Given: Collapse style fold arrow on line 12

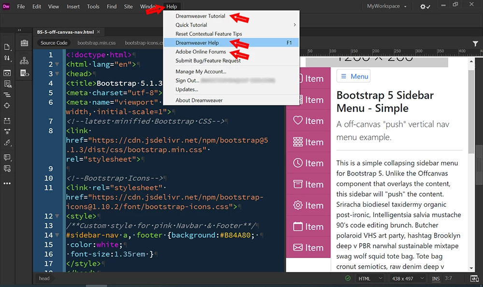Looking at the screenshot, I should pos(57,216).
